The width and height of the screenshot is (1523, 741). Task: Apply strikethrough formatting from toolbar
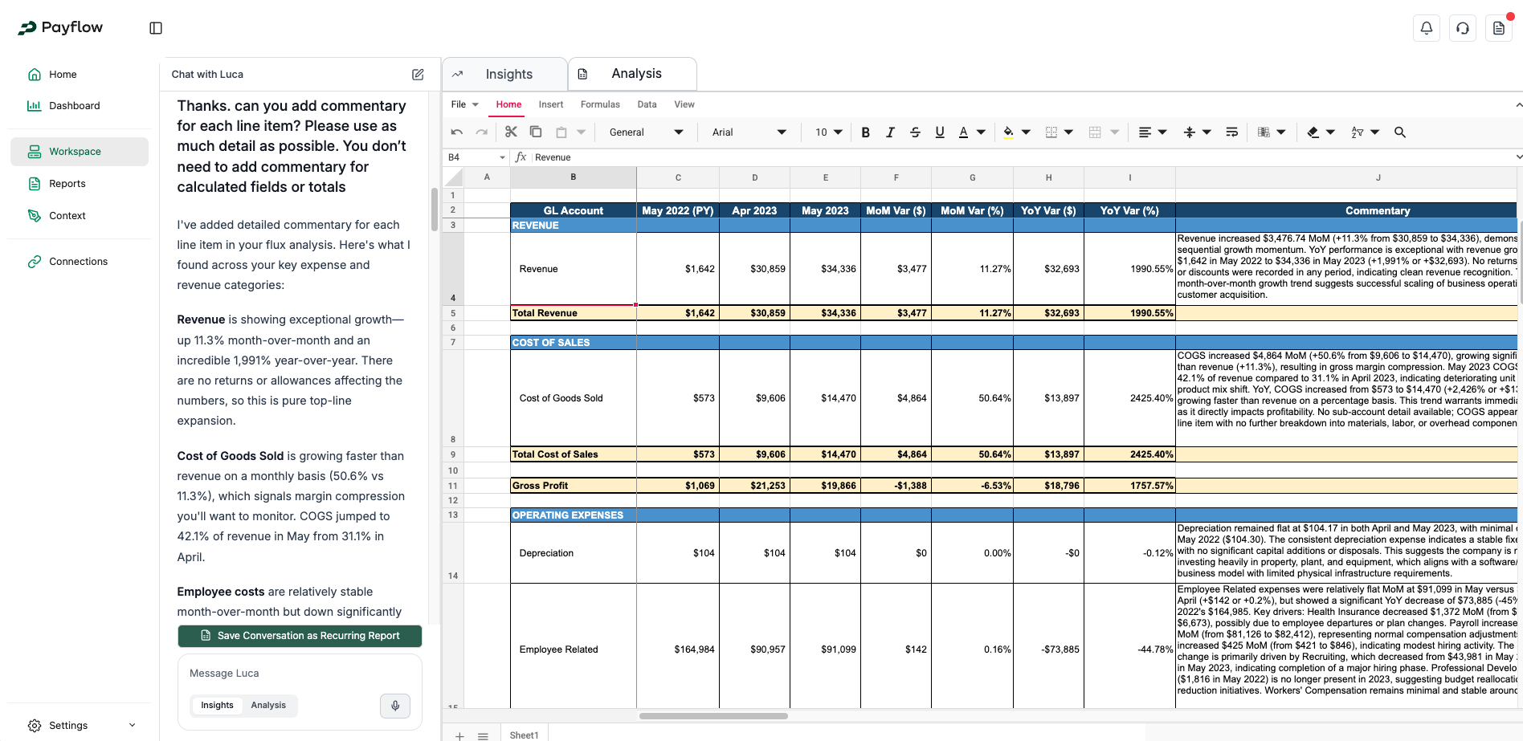click(x=915, y=132)
